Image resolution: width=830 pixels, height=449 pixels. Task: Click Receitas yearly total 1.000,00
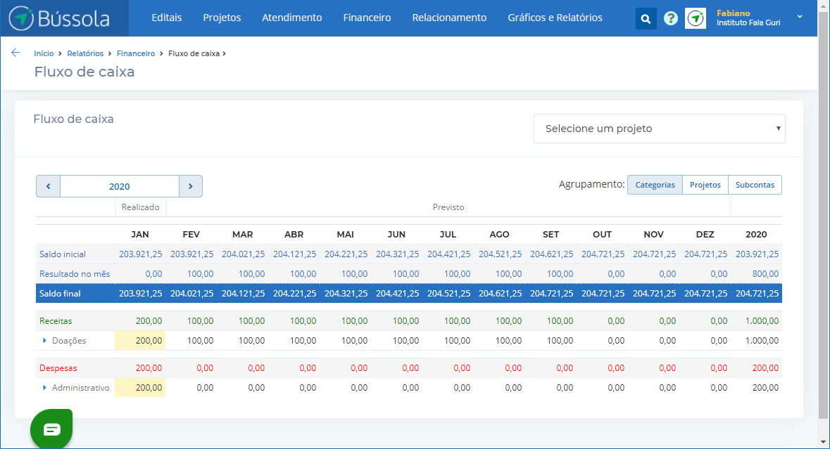(x=762, y=320)
